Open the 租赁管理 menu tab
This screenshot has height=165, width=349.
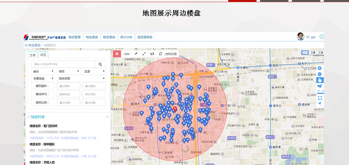(75, 37)
